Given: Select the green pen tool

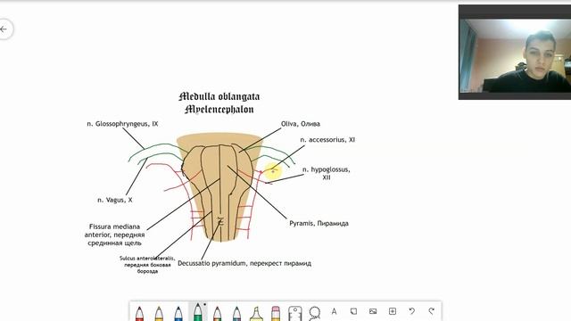Looking at the screenshot, I should [x=198, y=312].
